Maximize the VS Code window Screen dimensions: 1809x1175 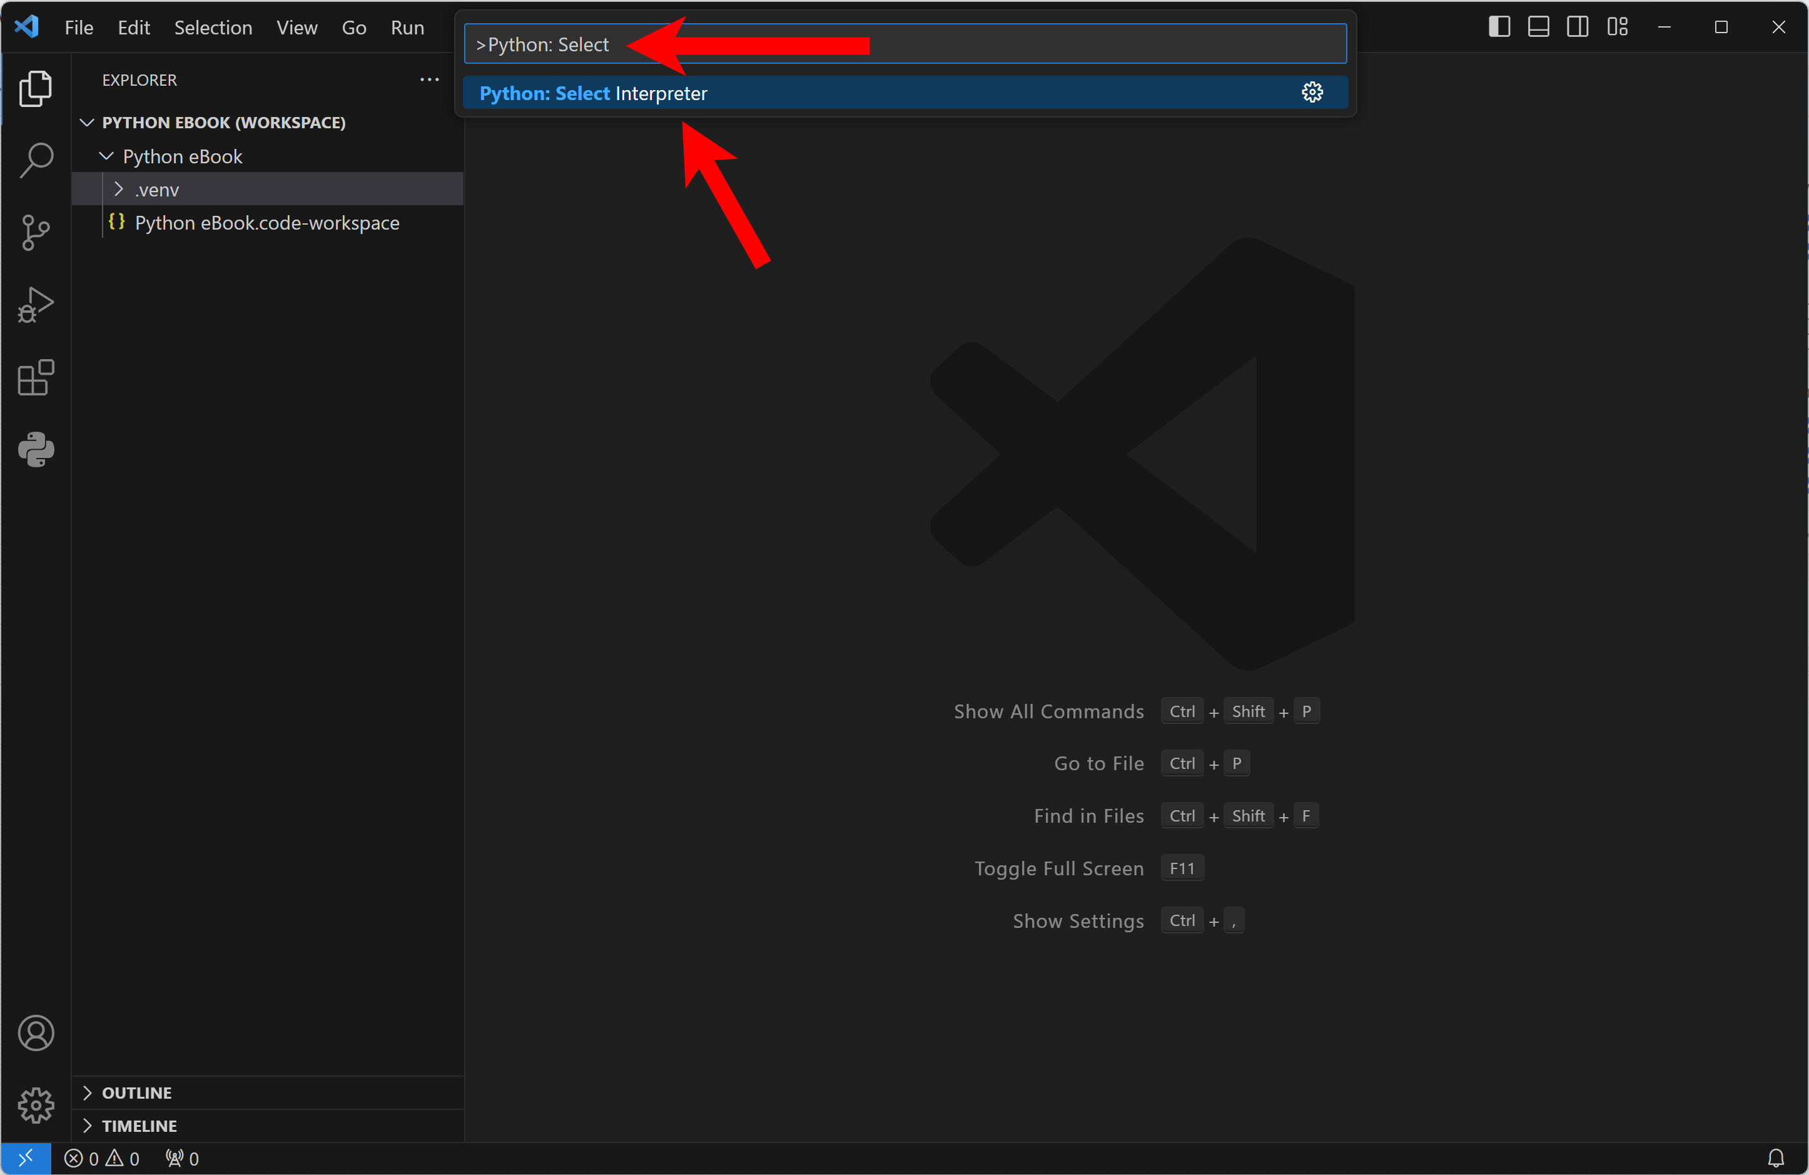(1721, 27)
